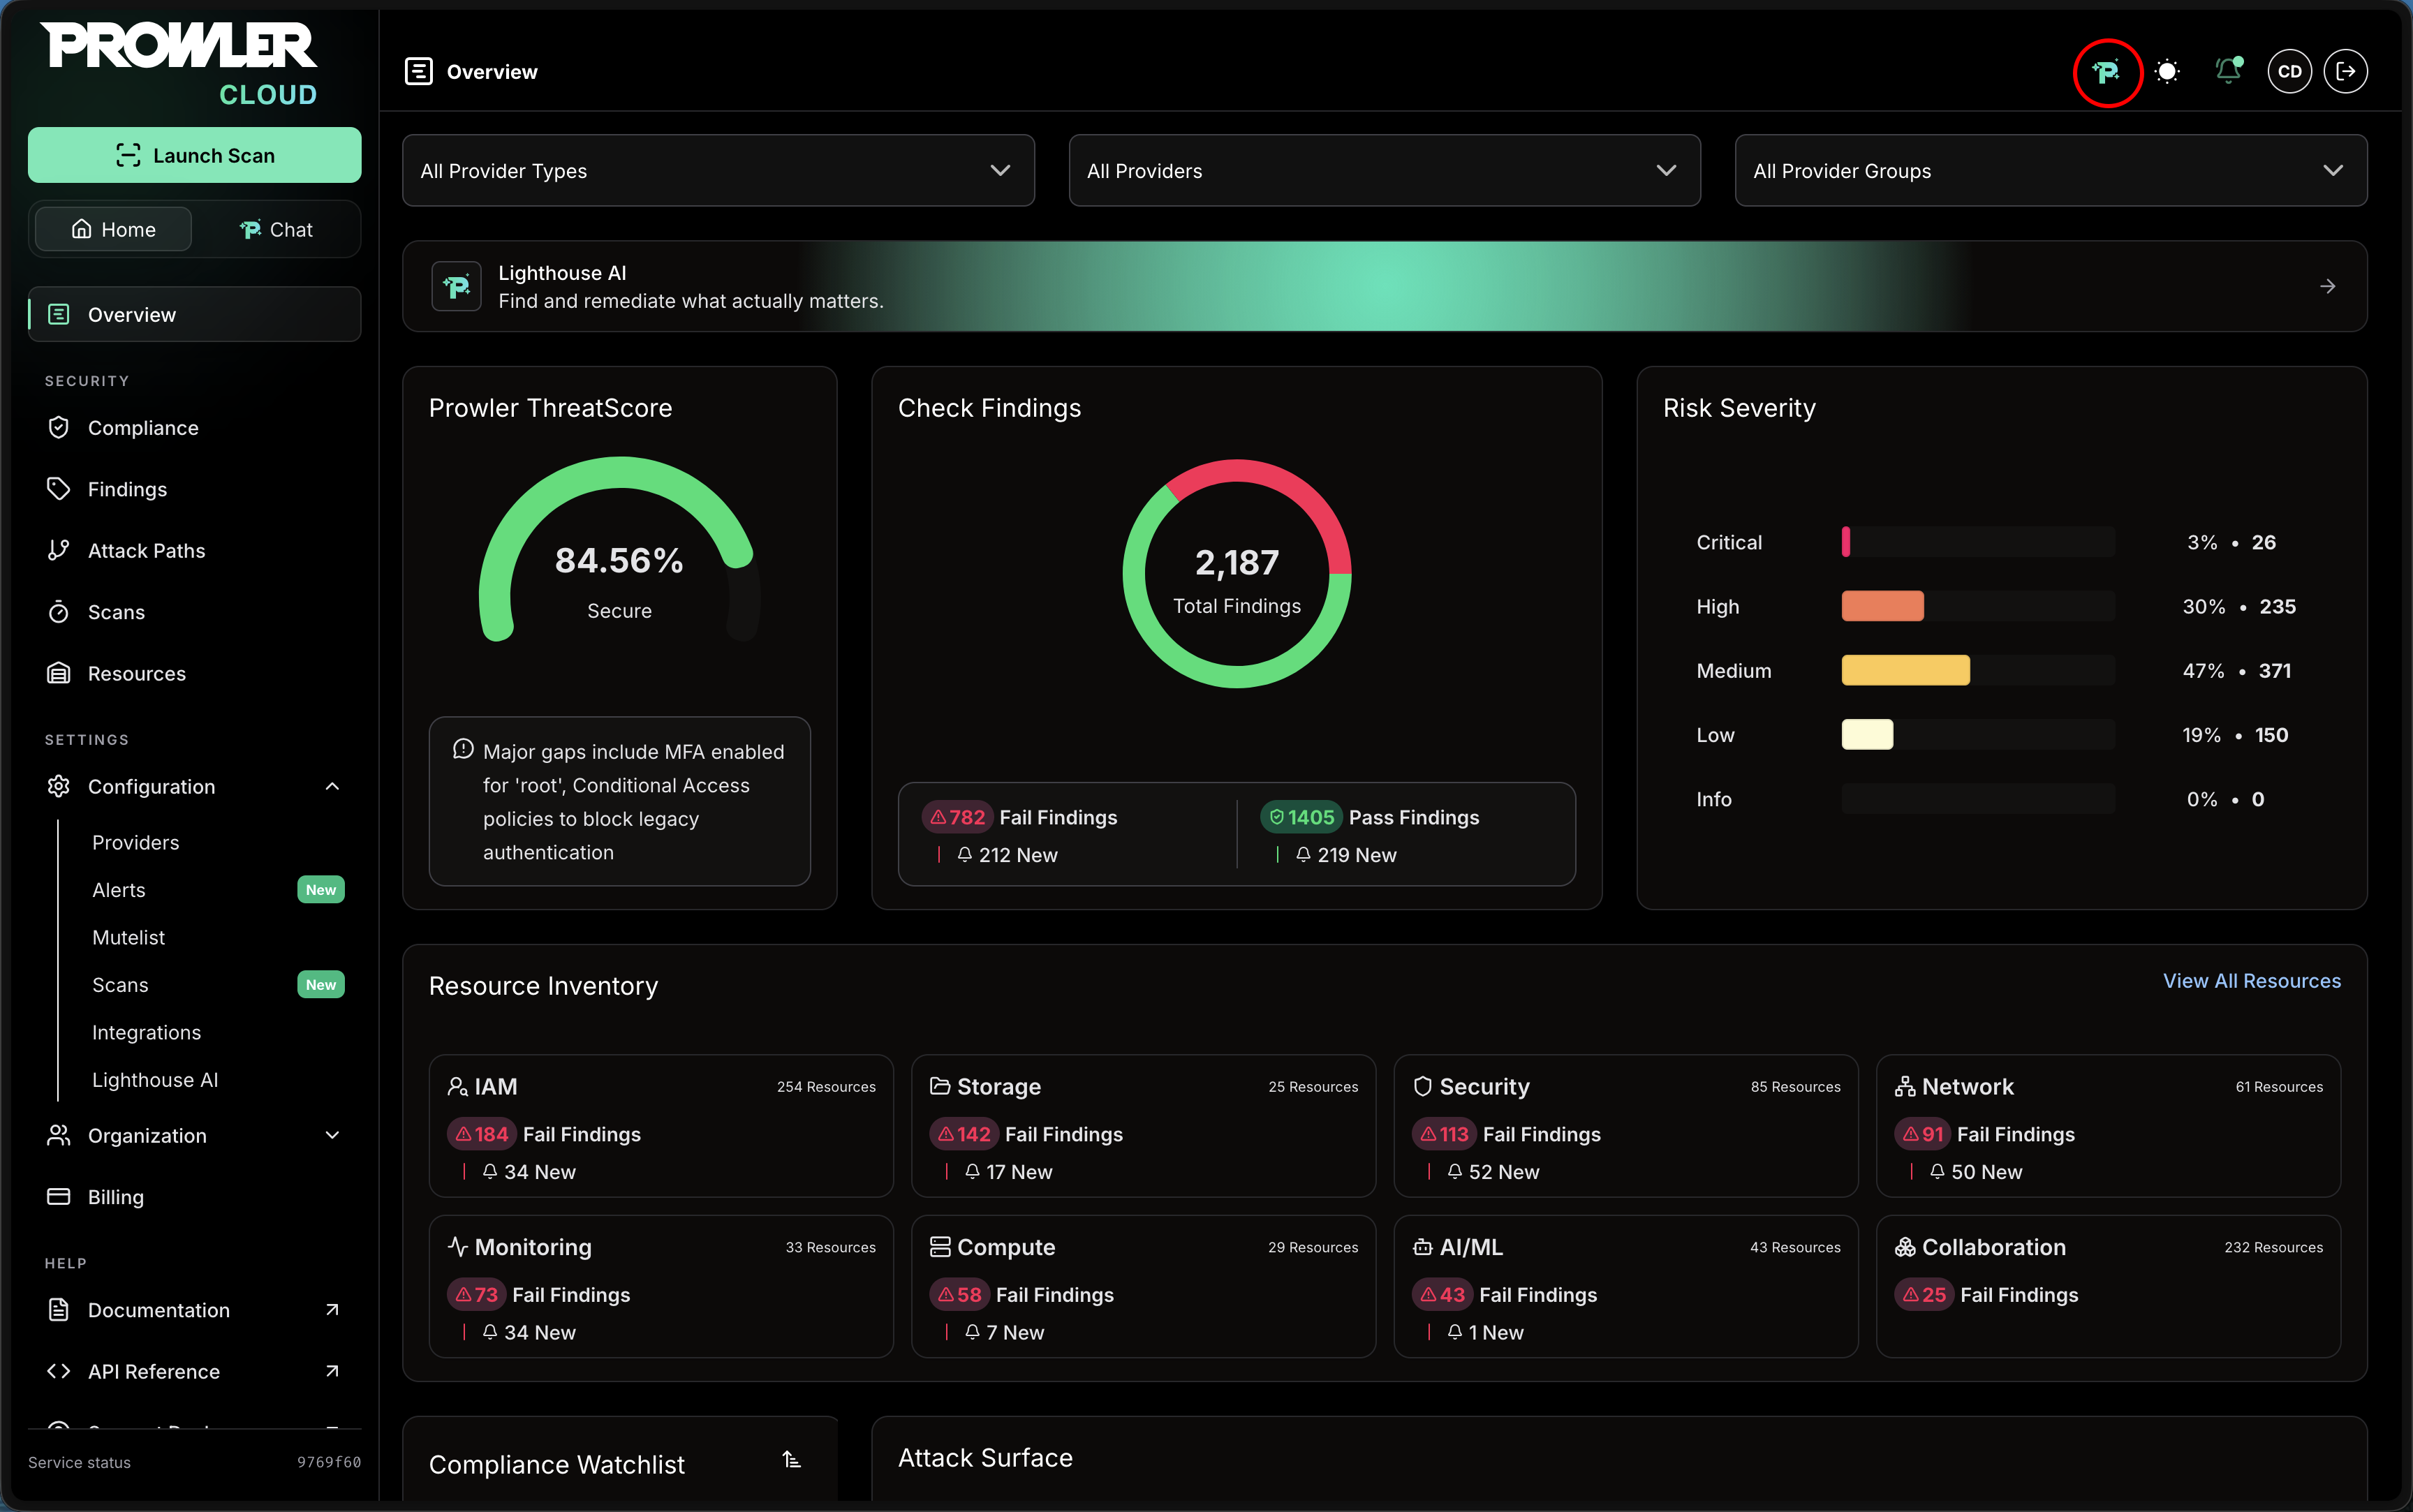Open the 142 Fail Findings Storage badge

(964, 1134)
